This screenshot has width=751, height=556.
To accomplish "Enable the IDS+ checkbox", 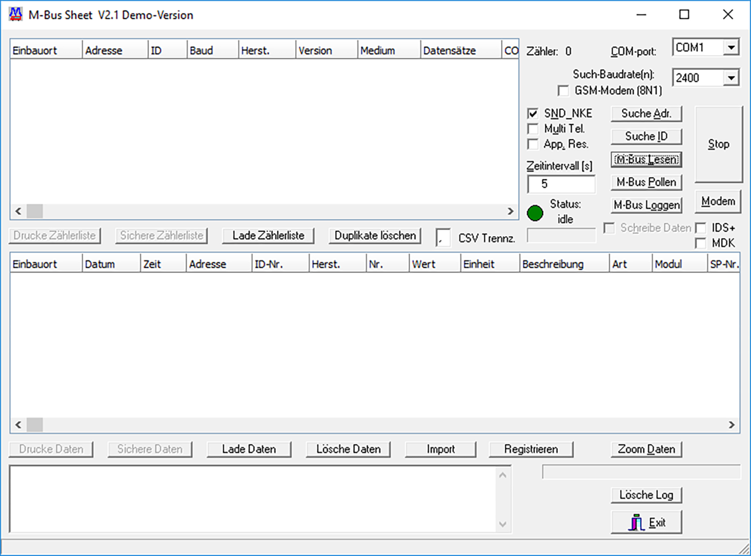I will [x=701, y=228].
